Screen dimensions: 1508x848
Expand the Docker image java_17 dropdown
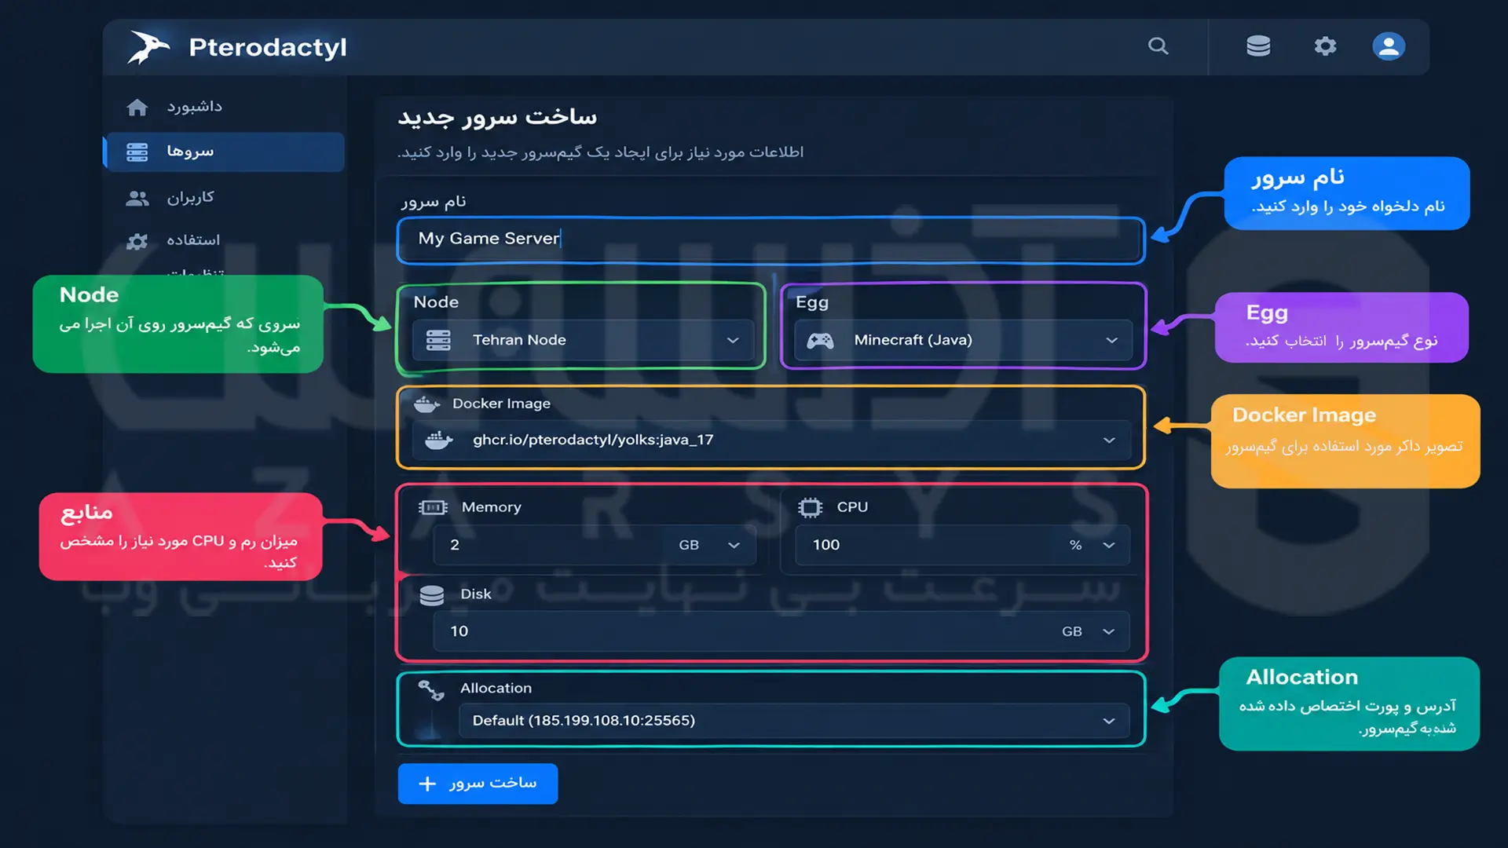pyautogui.click(x=771, y=440)
